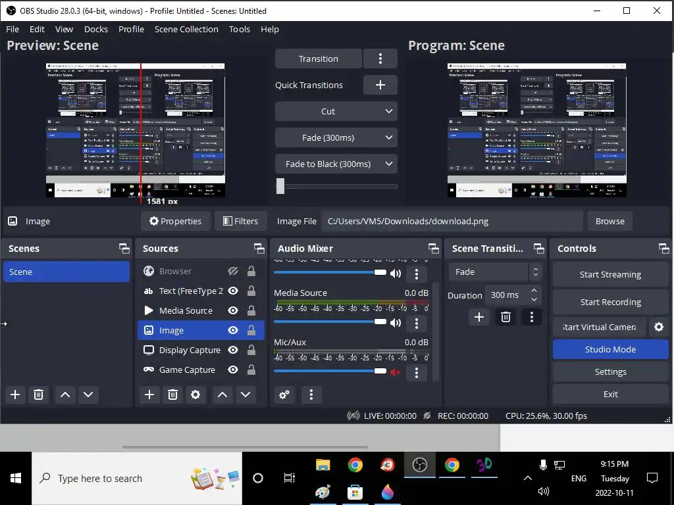
Task: Decrease transition duration with down arrow
Action: click(534, 300)
